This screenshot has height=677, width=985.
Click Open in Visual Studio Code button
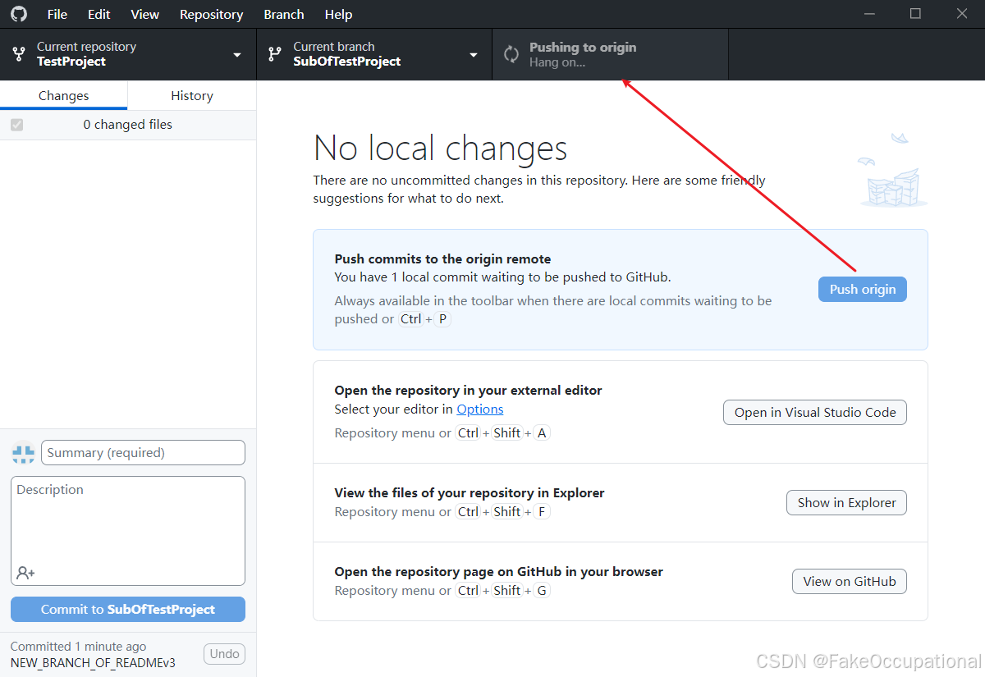[815, 412]
